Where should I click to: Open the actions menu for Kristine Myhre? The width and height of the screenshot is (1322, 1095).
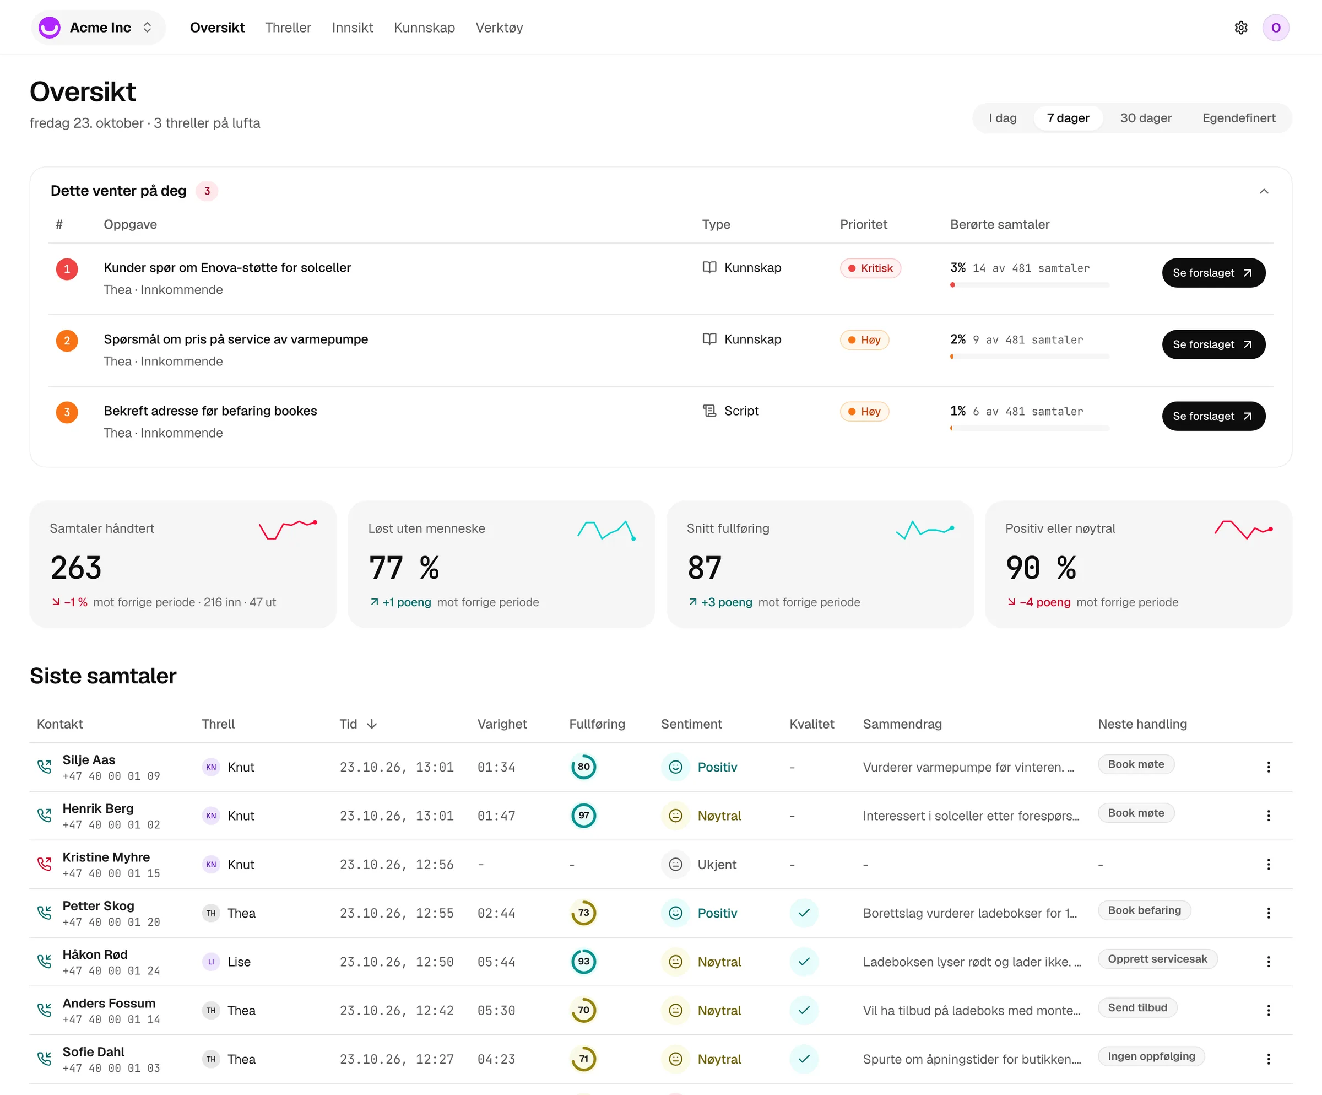click(x=1268, y=865)
